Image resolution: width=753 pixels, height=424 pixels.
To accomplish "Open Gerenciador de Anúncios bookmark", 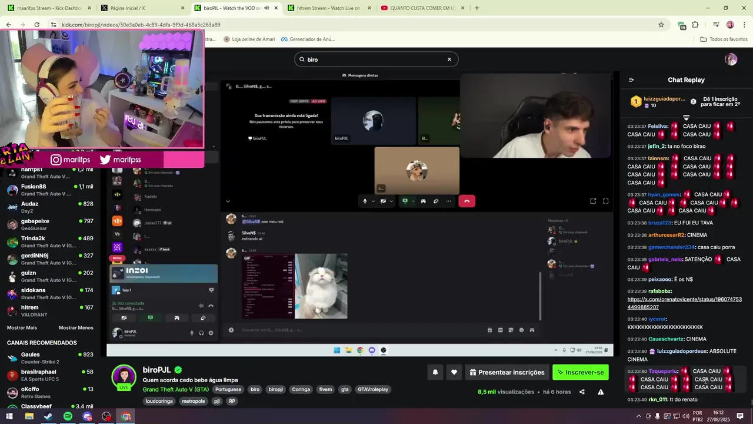I will 307,39.
